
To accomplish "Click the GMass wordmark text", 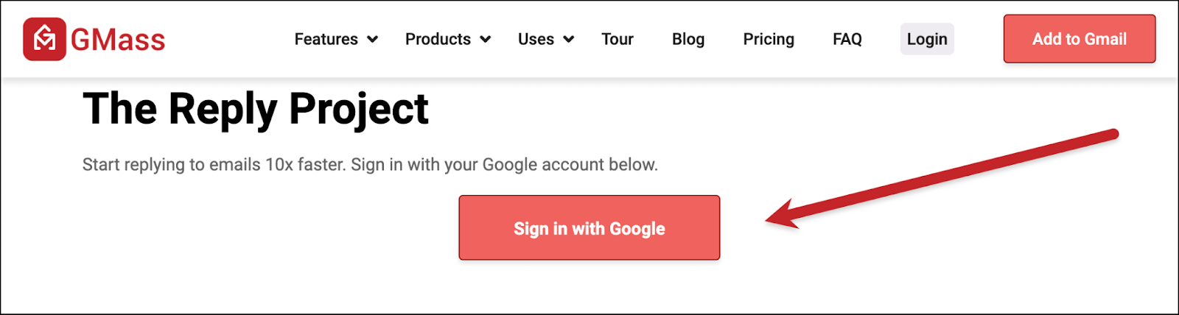I will (x=118, y=40).
